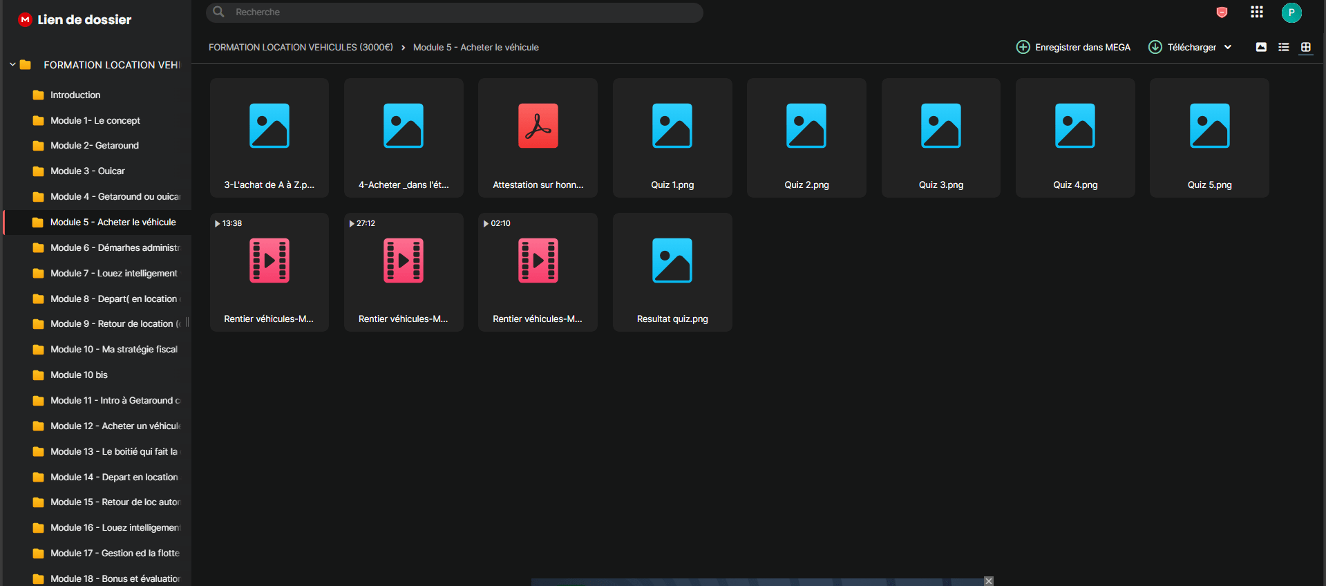Go to FORMATION LOCATION VEHICULES (3000€) breadcrumb
Image resolution: width=1326 pixels, height=586 pixels.
(x=301, y=47)
